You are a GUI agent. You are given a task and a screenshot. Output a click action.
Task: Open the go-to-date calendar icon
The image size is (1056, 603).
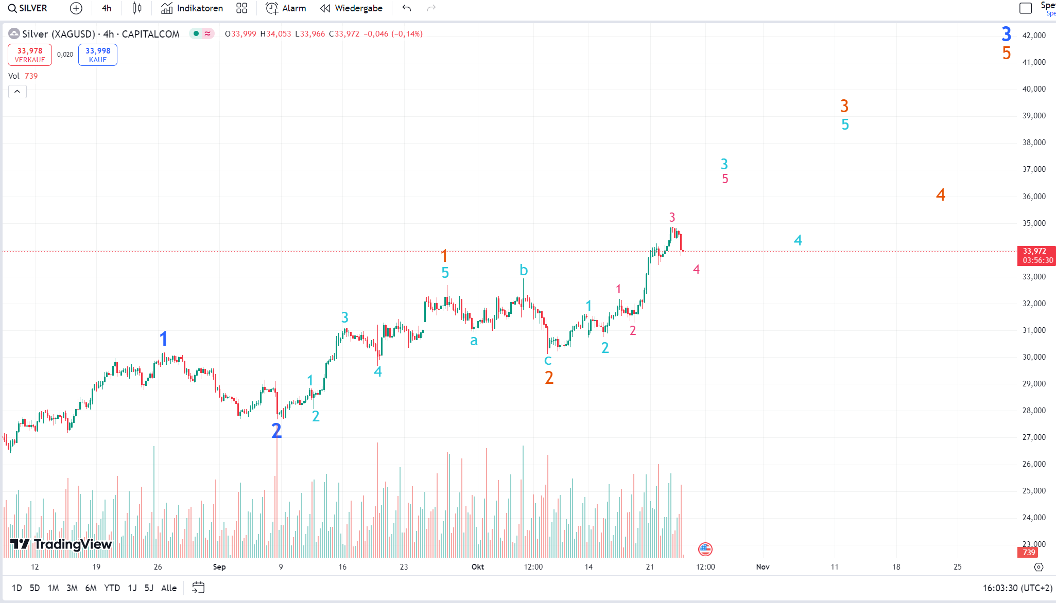(x=198, y=588)
